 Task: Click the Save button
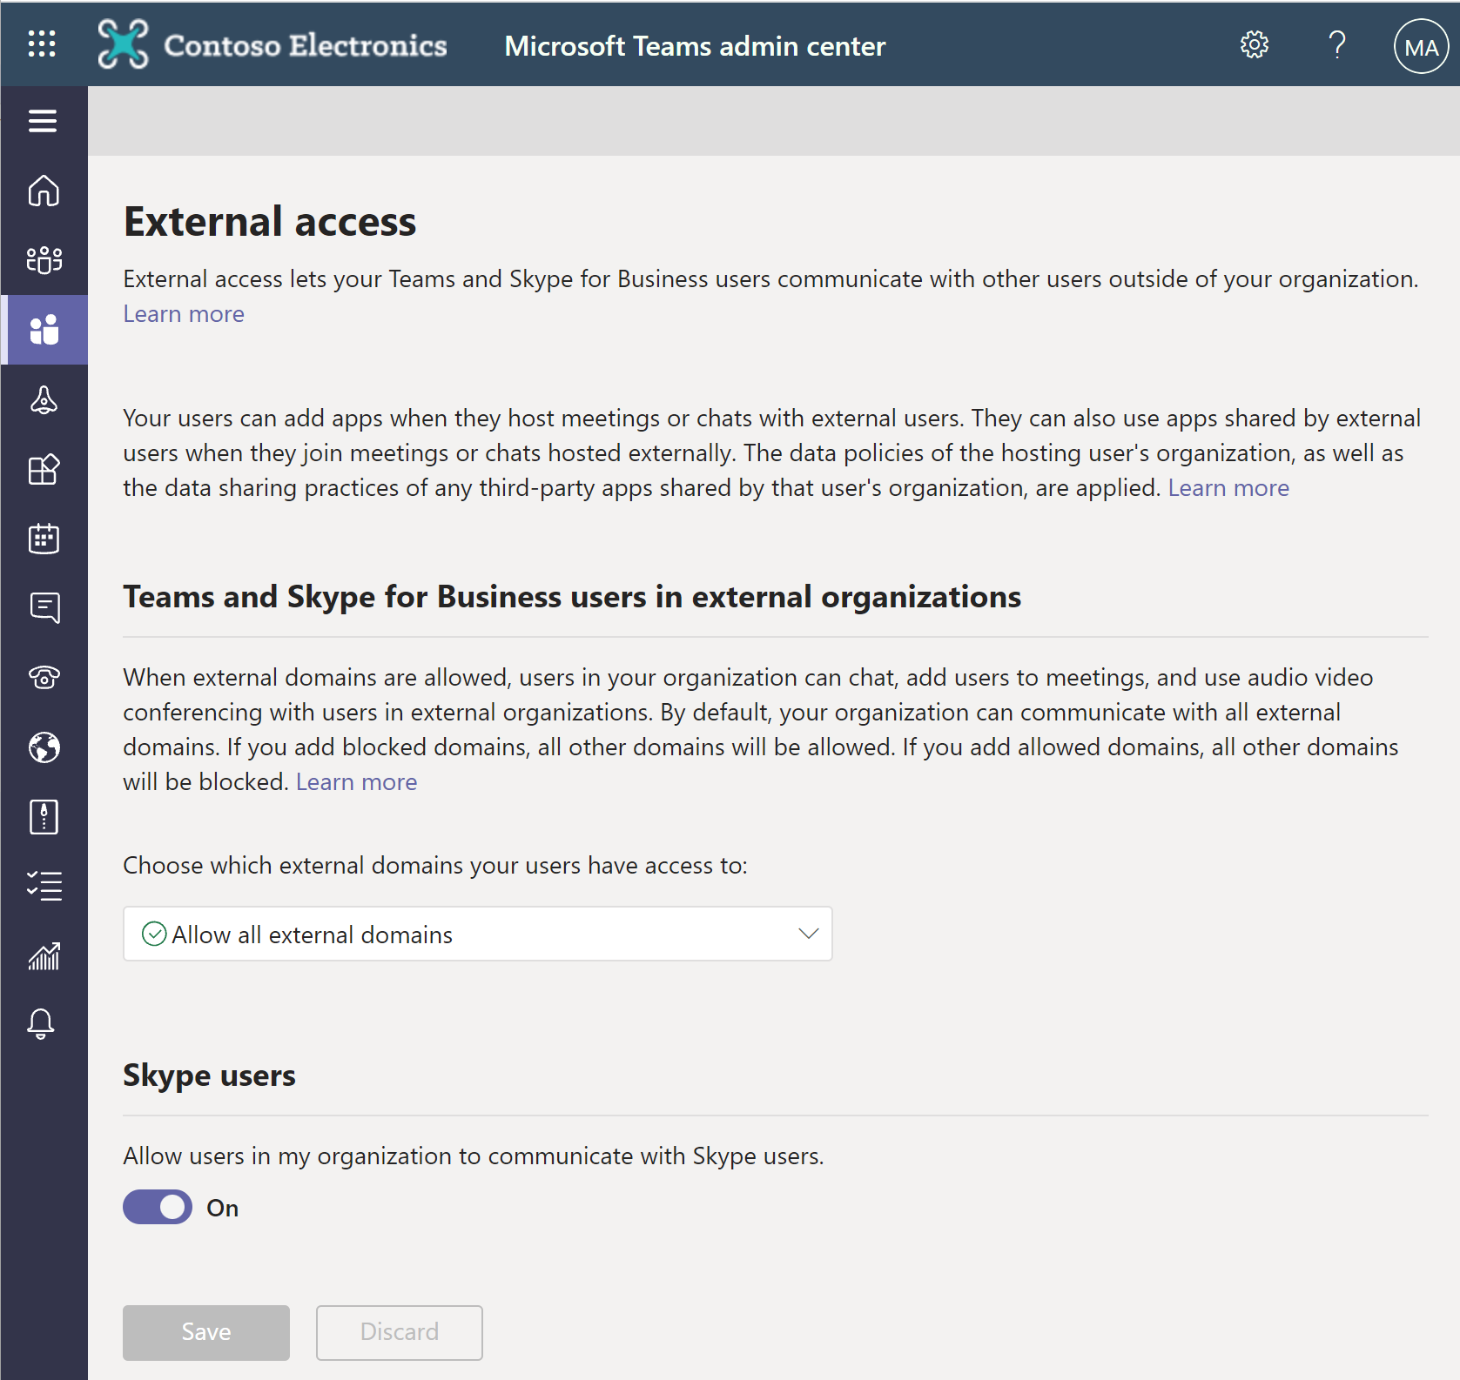click(x=206, y=1332)
